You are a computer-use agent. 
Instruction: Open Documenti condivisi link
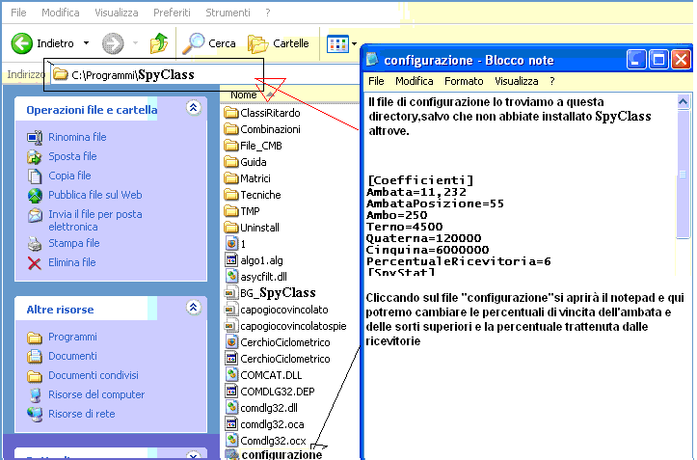(x=94, y=375)
